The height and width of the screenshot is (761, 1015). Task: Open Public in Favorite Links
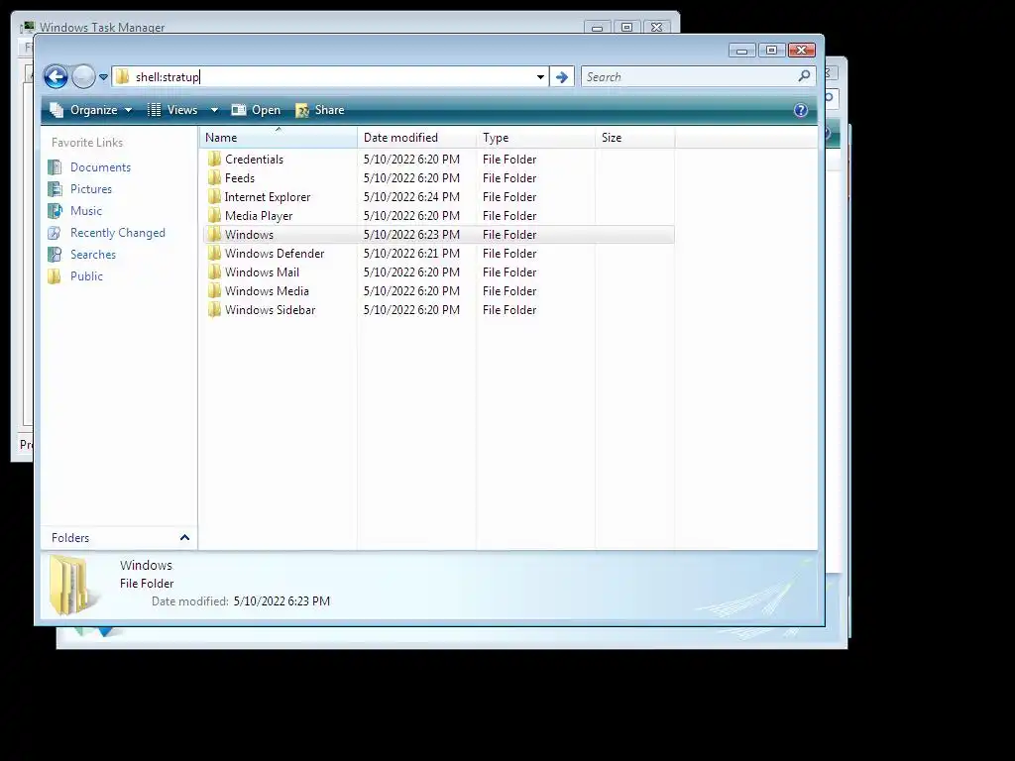(87, 276)
